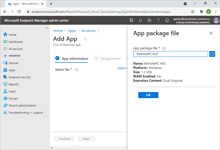Open Tenant administration in the sidebar

[x=22, y=106]
